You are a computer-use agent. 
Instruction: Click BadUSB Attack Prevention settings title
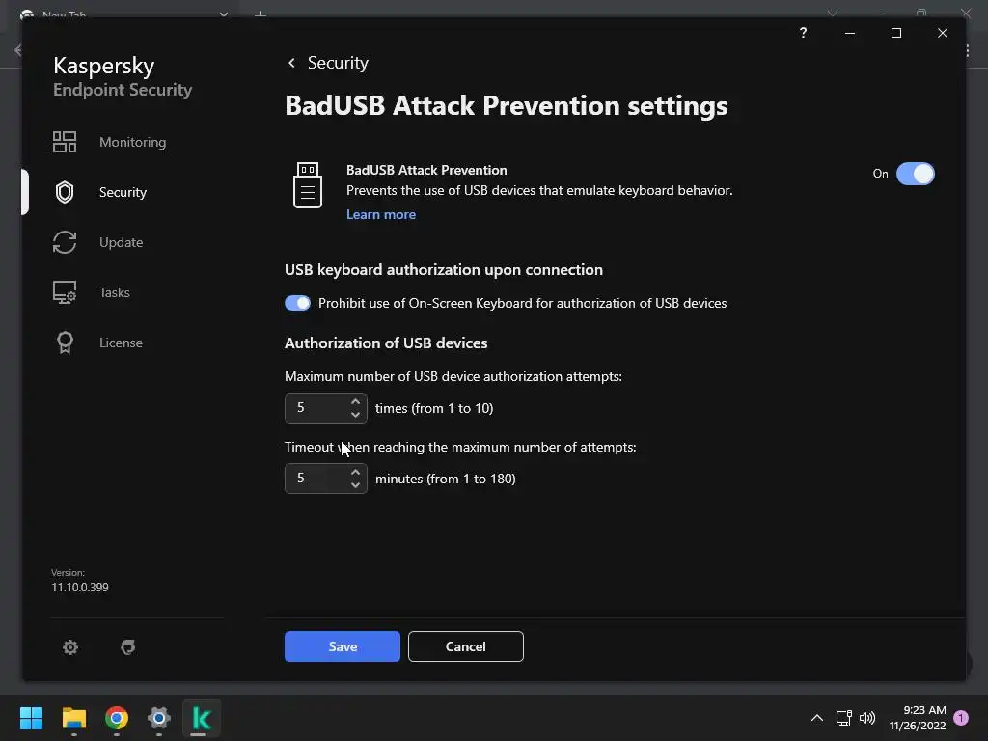pyautogui.click(x=506, y=105)
